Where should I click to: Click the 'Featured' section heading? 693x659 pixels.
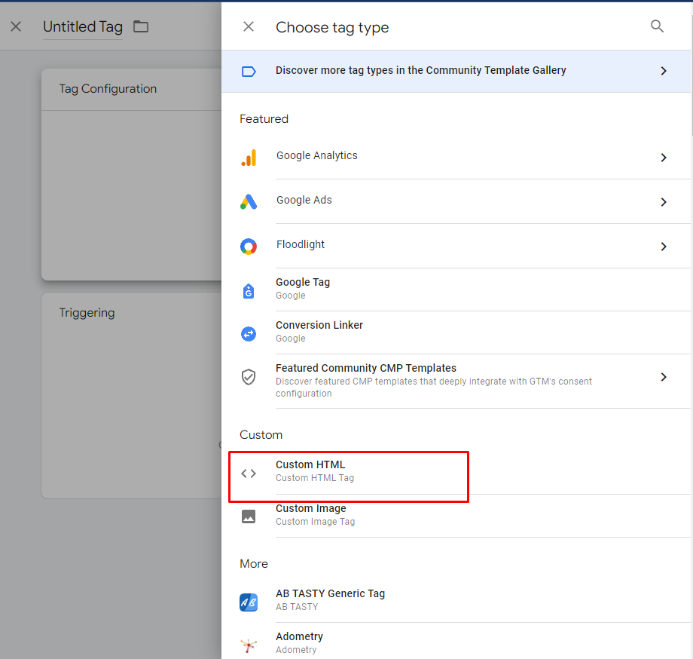(x=264, y=119)
